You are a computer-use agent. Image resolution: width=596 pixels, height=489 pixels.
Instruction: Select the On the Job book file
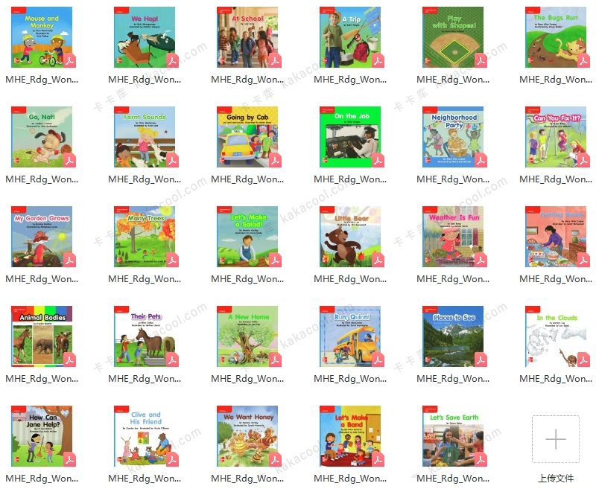pos(351,137)
